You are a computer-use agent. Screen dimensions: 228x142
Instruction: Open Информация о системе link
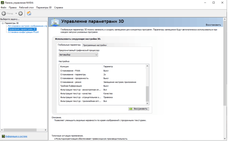[x=16, y=137]
